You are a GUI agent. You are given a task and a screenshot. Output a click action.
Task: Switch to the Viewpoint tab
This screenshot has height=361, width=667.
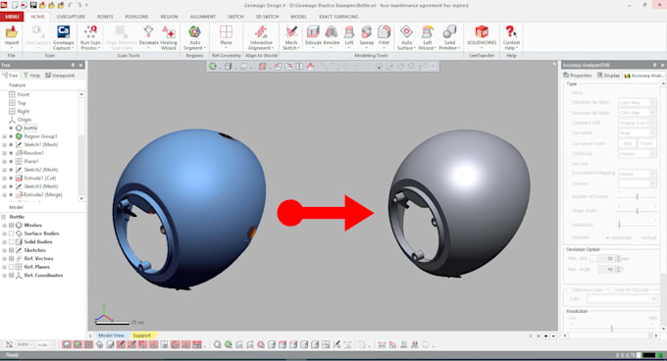point(60,76)
